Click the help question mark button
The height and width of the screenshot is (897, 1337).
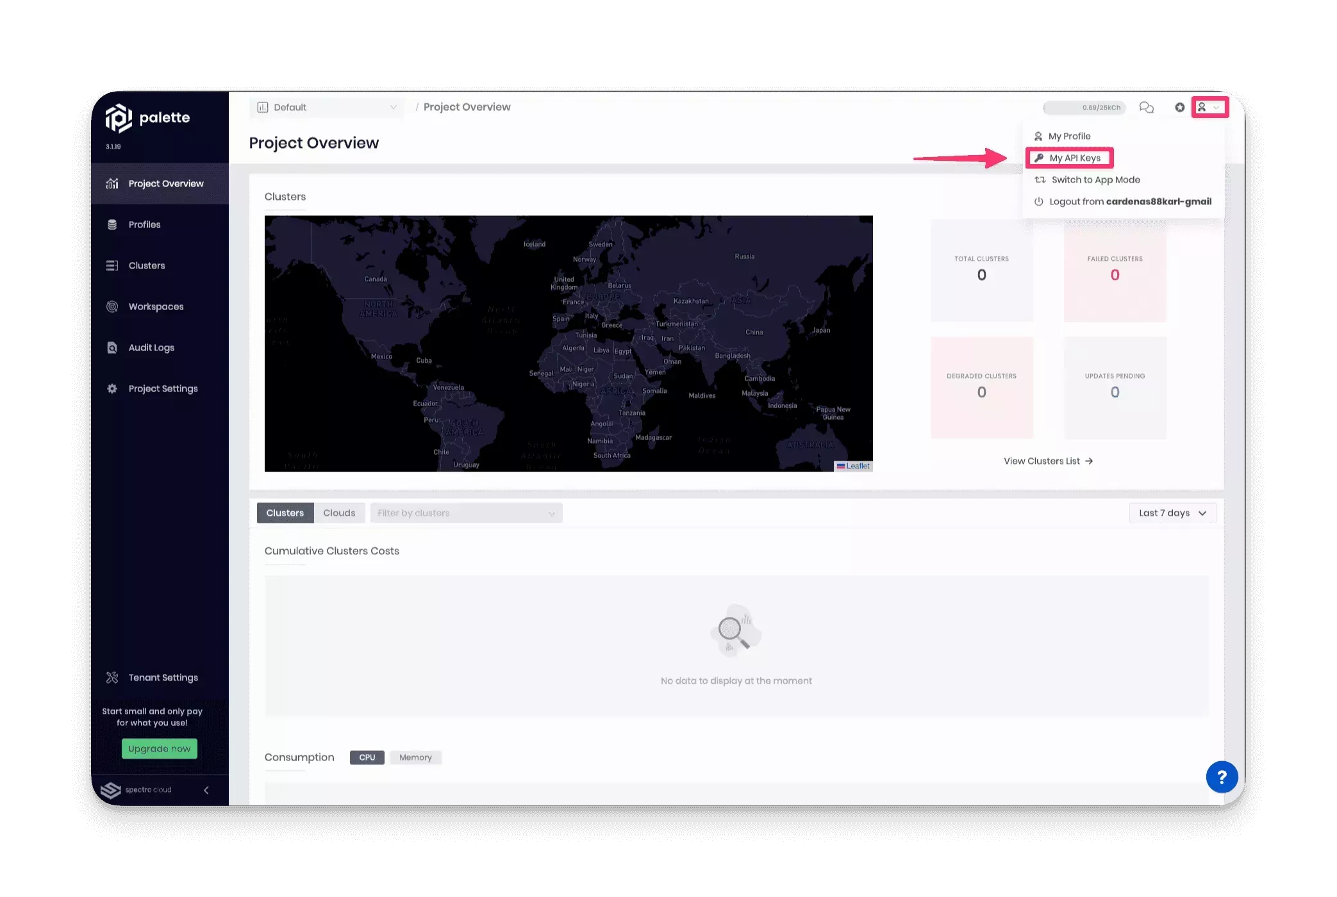tap(1222, 776)
